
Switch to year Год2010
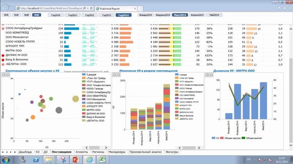tap(56, 15)
